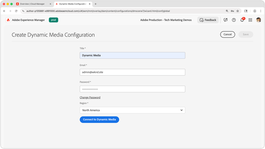Open the Chrome three-dot menu
The image size is (265, 149).
261,11
